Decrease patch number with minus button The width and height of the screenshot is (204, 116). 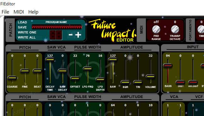click(x=71, y=35)
